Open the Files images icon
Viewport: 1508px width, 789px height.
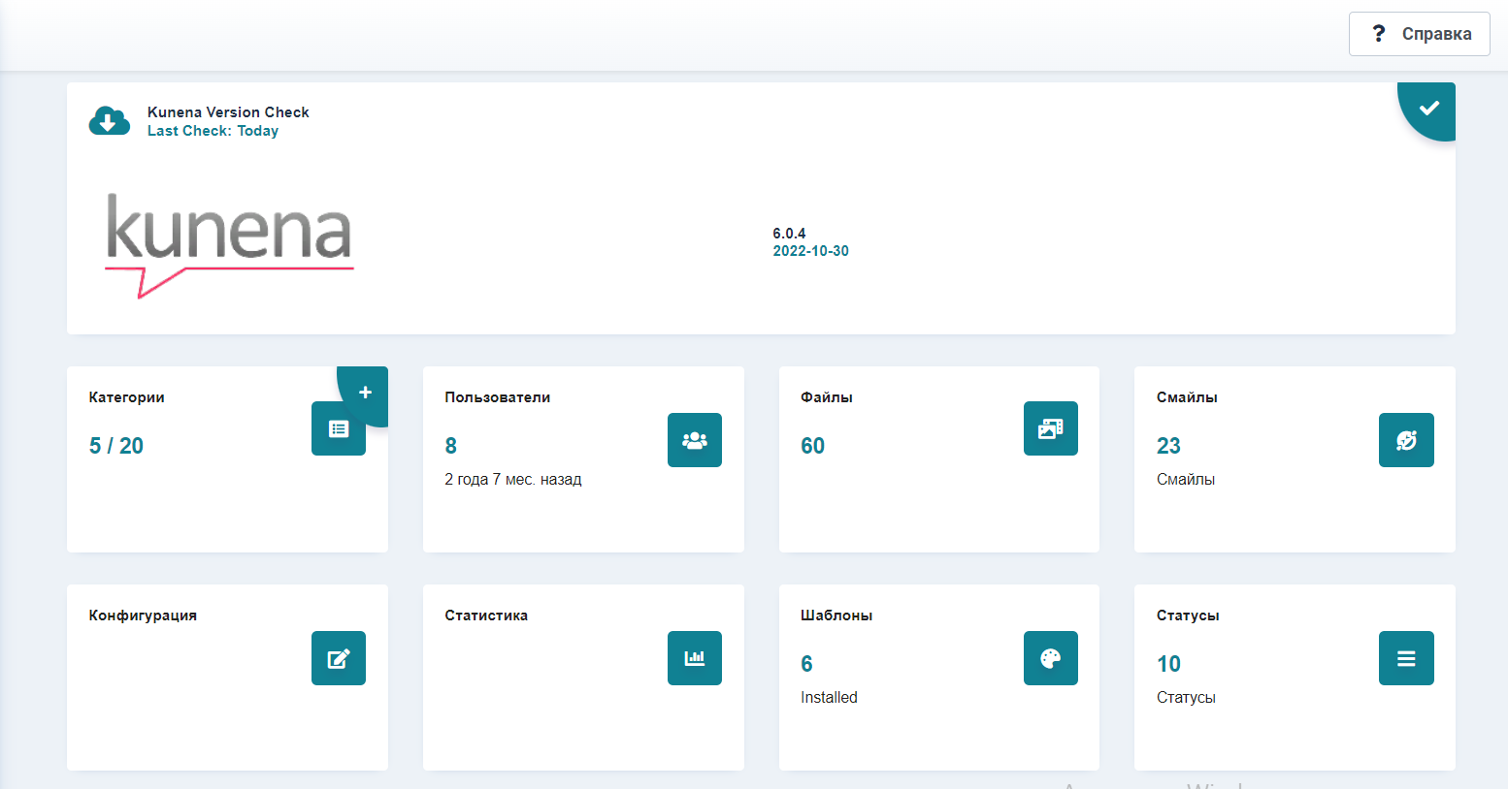(x=1050, y=428)
